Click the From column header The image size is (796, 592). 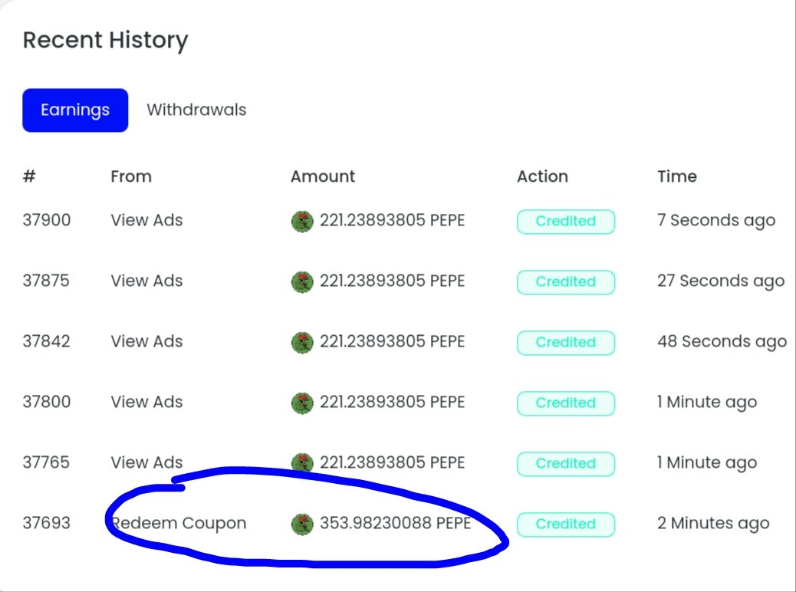point(131,176)
